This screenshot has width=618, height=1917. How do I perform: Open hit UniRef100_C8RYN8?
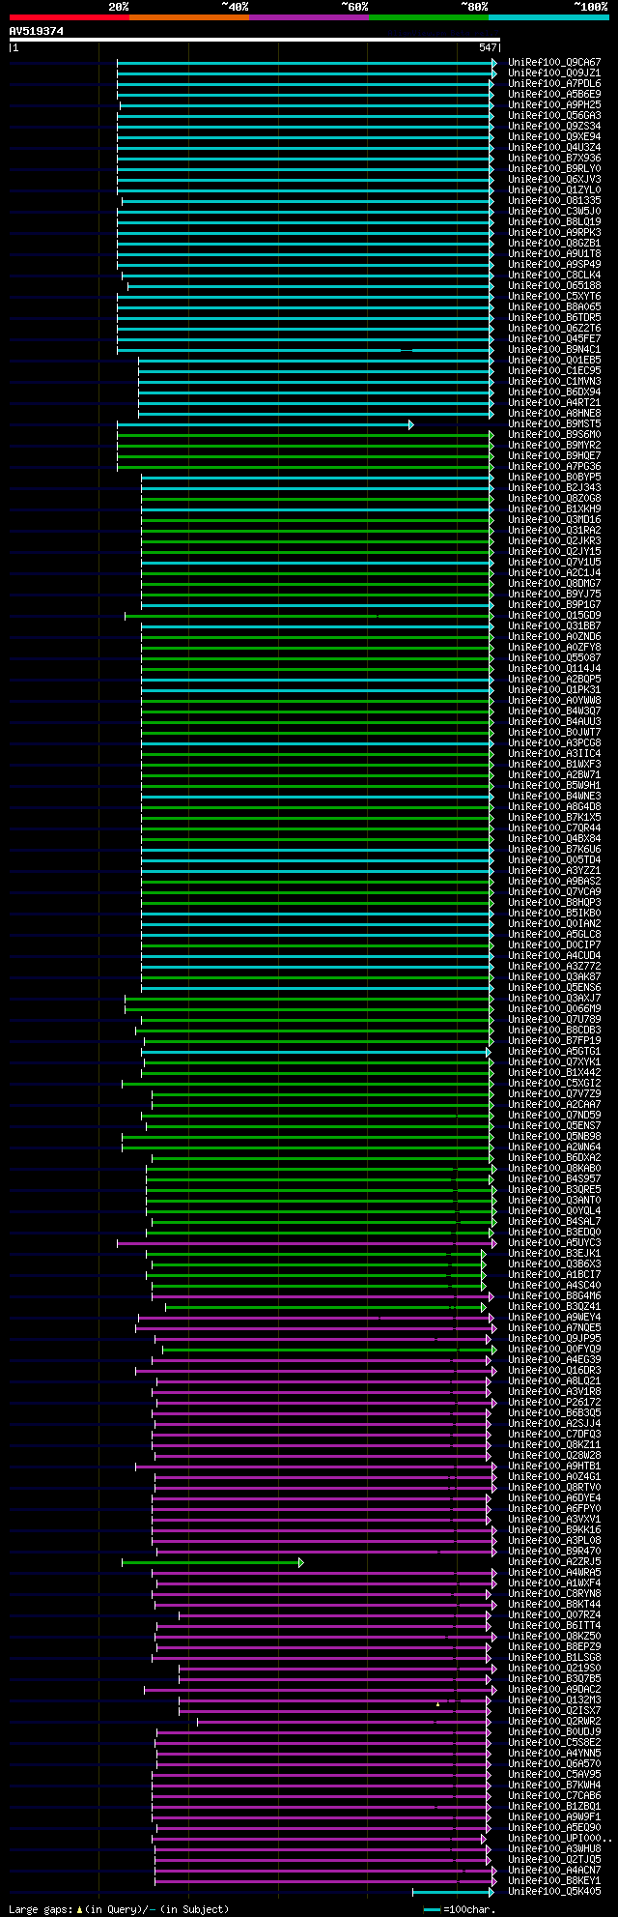[554, 1594]
